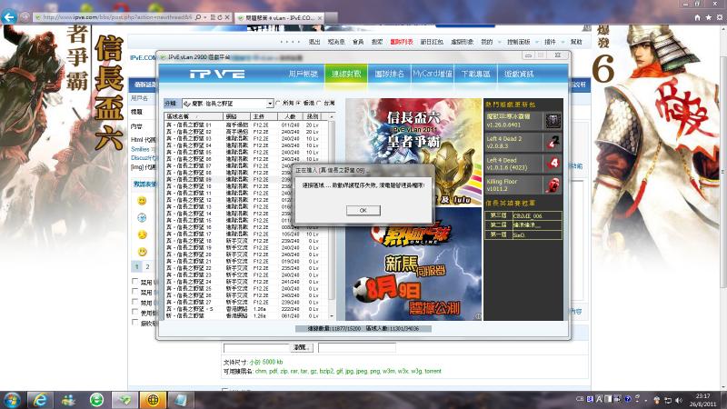Click the 瀏覽 browse button
Viewport: 727px width, 409px height.
(302, 348)
